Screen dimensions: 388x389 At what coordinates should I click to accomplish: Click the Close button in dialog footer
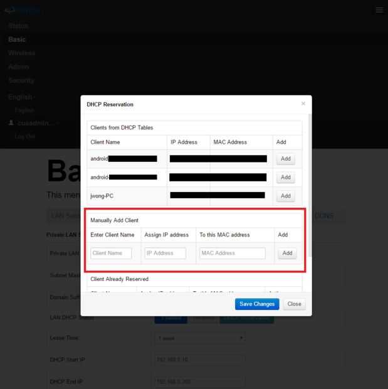tap(294, 304)
